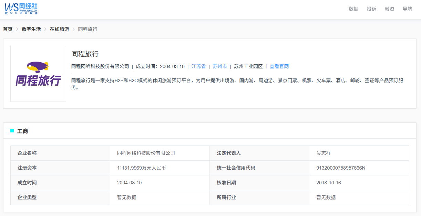The width and height of the screenshot is (421, 216).
Task: Select 同程旅行 breadcrumb text
Action: coord(88,29)
